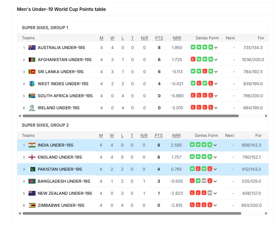Expand Australia Under-19s series form chevron
280x225 pixels.
coord(216,48)
